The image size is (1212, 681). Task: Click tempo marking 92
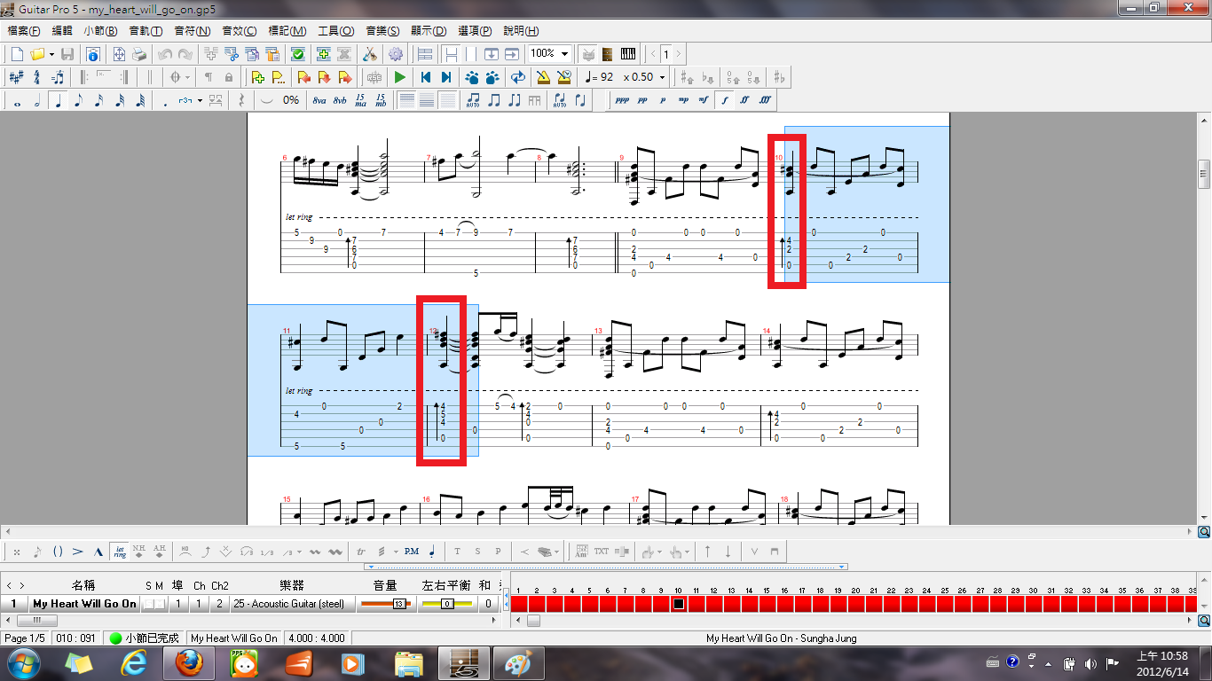coord(599,77)
